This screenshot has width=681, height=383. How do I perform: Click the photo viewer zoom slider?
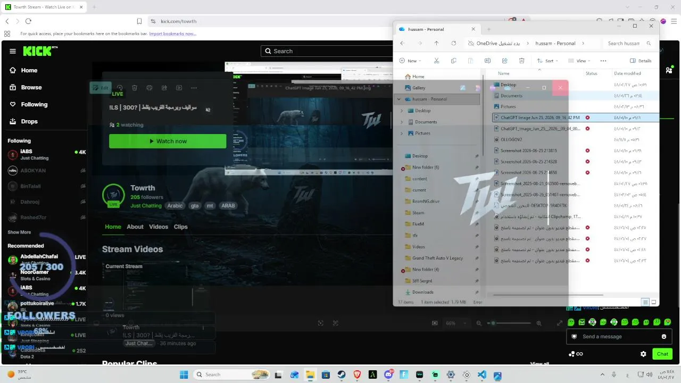[511, 323]
